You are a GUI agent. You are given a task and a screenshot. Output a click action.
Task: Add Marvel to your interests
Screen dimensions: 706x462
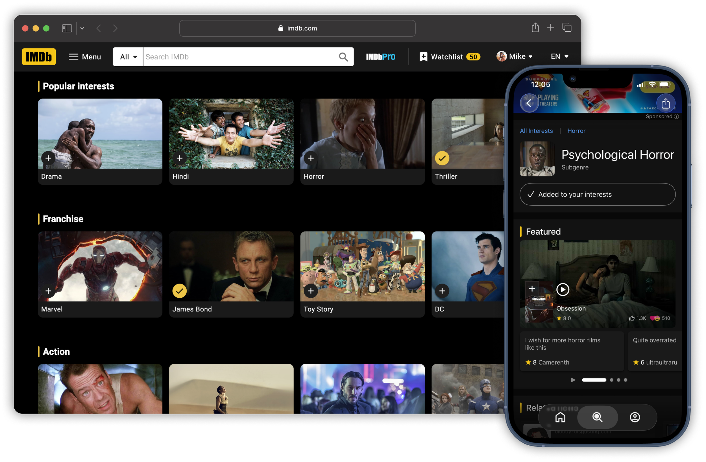coord(48,291)
